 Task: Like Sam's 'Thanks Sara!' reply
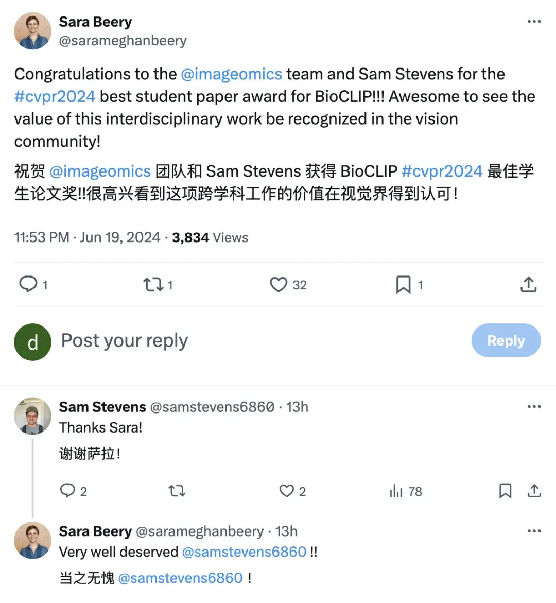(287, 491)
